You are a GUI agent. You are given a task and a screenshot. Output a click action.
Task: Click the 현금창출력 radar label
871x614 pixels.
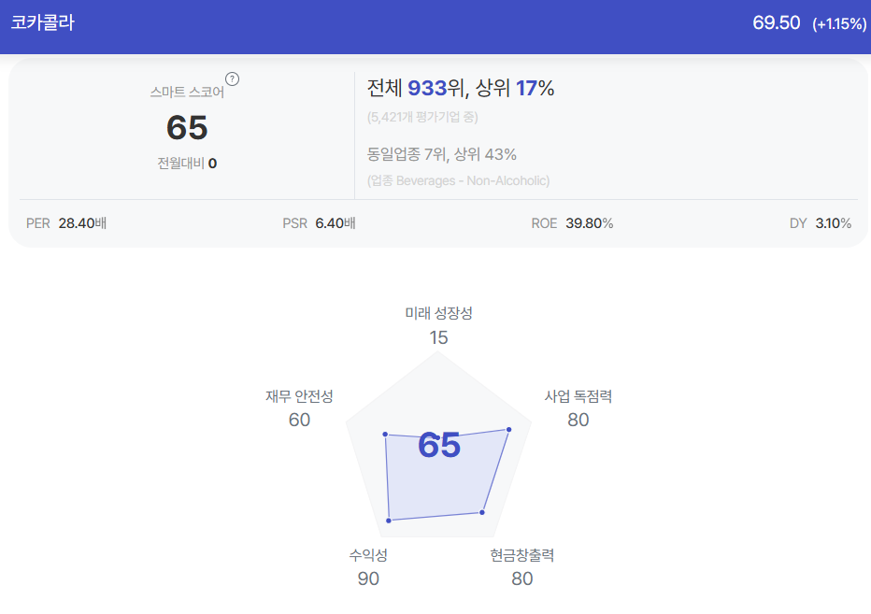point(522,555)
